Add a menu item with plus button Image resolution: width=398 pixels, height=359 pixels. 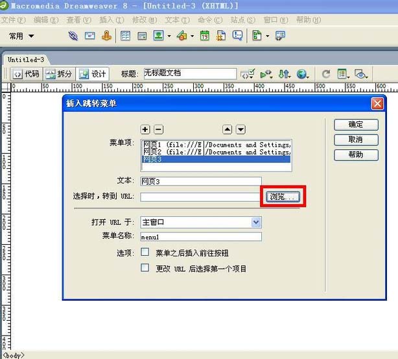coord(145,129)
